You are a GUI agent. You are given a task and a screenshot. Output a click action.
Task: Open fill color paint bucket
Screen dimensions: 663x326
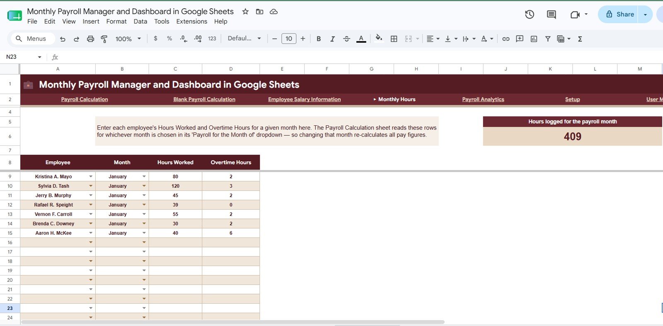(379, 38)
